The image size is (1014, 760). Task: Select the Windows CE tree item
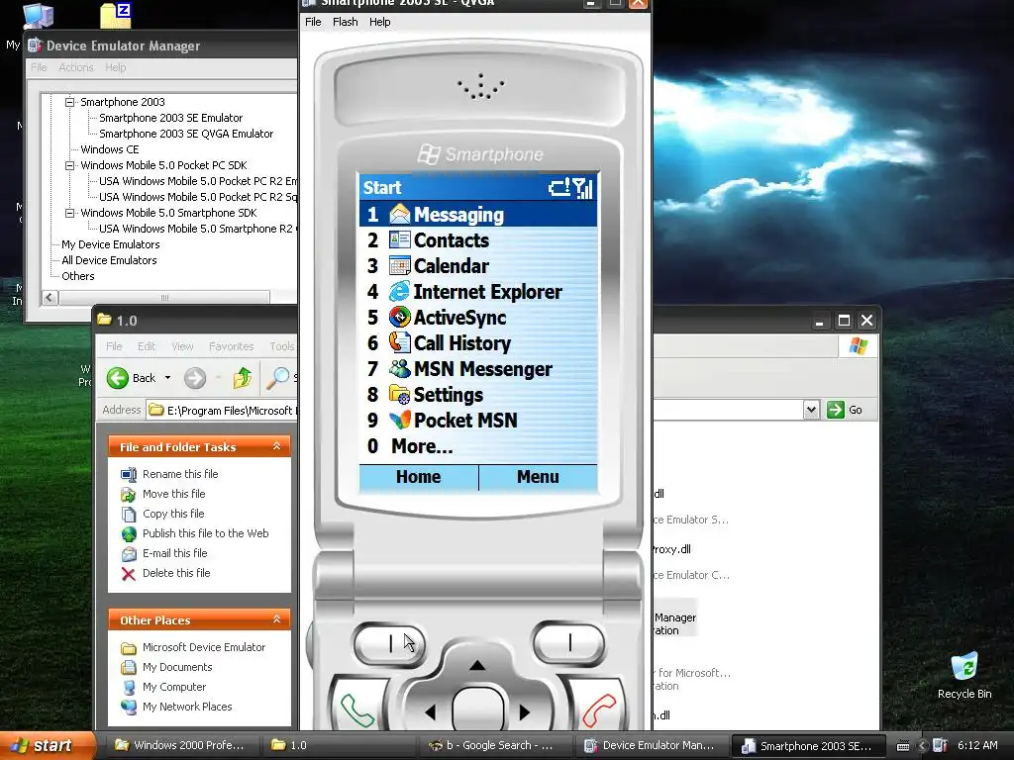pyautogui.click(x=109, y=150)
